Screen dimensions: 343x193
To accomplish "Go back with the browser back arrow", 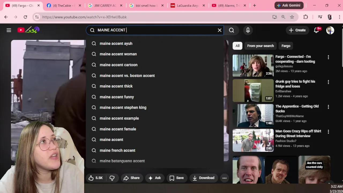I will [x=6, y=17].
